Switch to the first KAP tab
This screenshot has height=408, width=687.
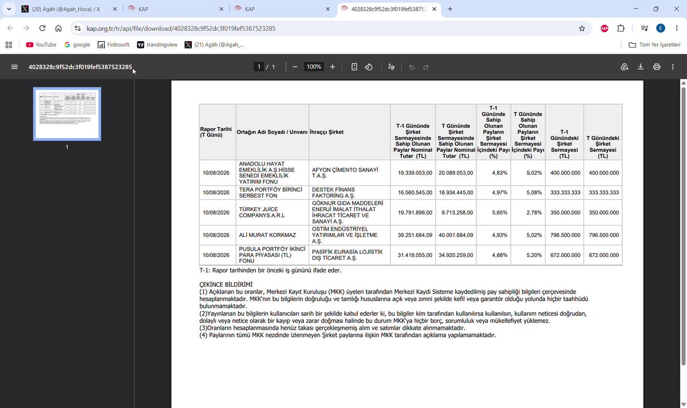pyautogui.click(x=174, y=9)
